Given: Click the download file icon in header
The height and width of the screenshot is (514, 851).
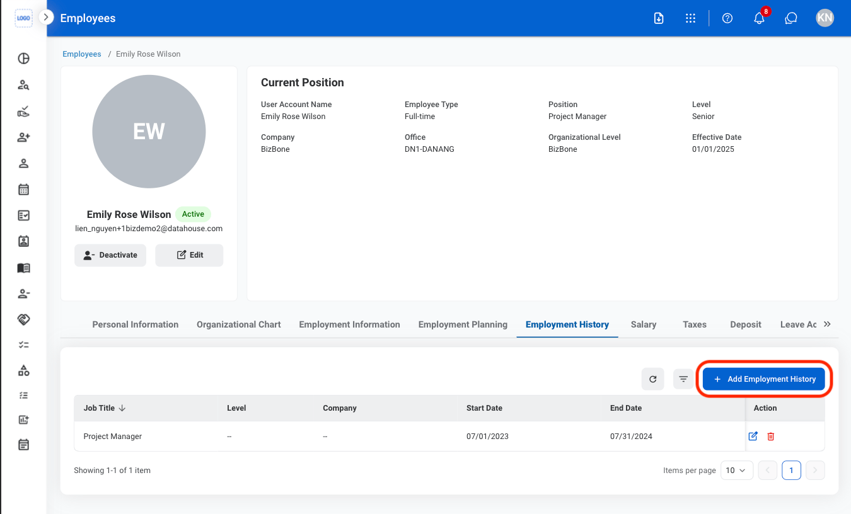Looking at the screenshot, I should point(659,18).
